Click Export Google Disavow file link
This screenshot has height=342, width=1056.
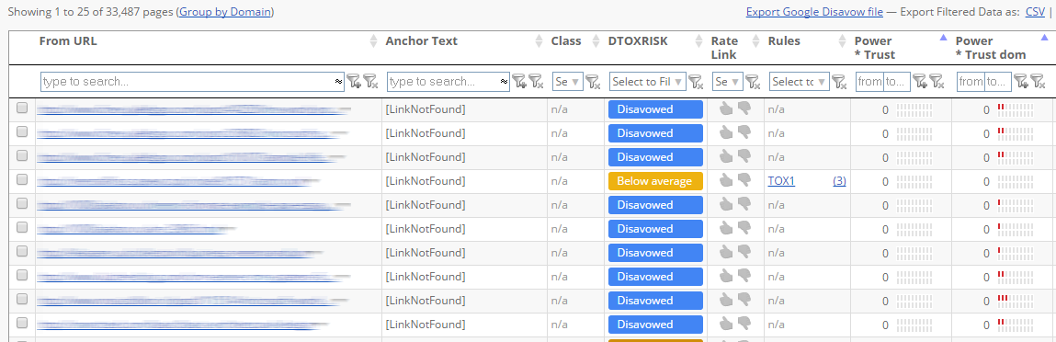click(x=814, y=12)
